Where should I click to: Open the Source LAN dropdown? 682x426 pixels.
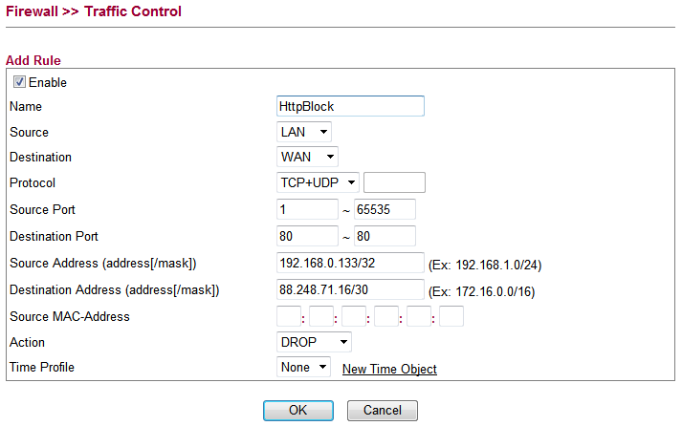304,132
